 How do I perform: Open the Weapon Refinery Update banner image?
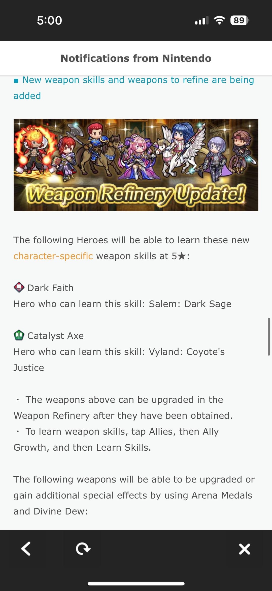(136, 165)
